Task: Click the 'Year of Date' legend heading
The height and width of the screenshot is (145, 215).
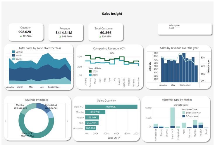Action: 95,68
